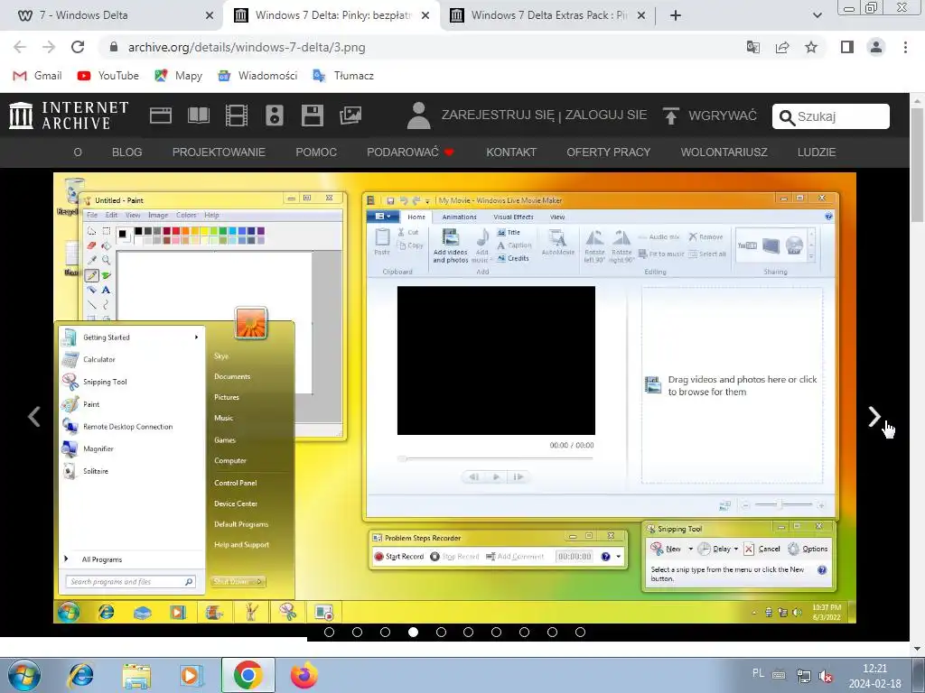
Task: Click the WGRYWAĆ upload link
Action: [x=722, y=115]
